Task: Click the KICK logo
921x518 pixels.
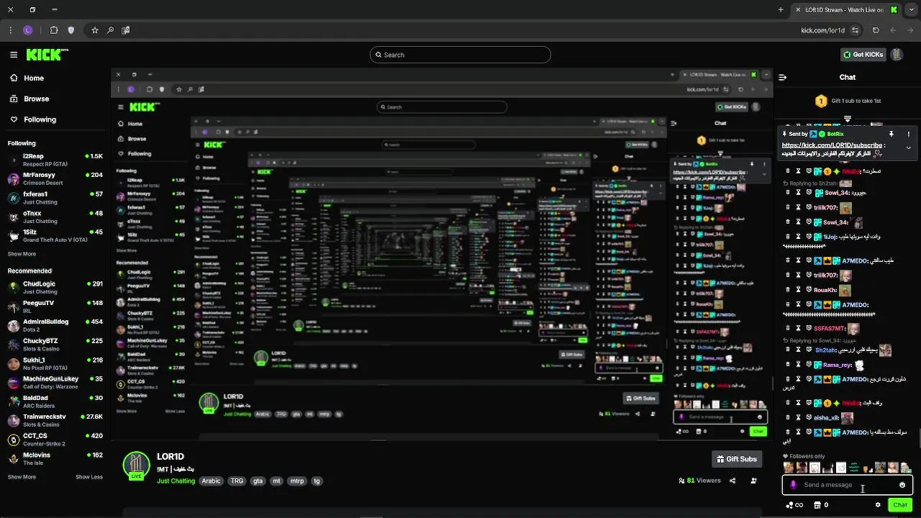Action: click(x=47, y=55)
